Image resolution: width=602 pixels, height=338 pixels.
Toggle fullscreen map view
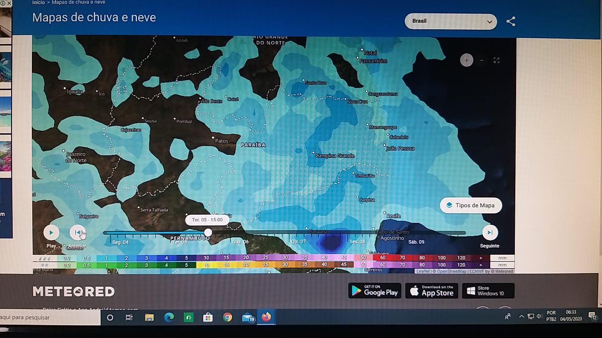tap(496, 60)
